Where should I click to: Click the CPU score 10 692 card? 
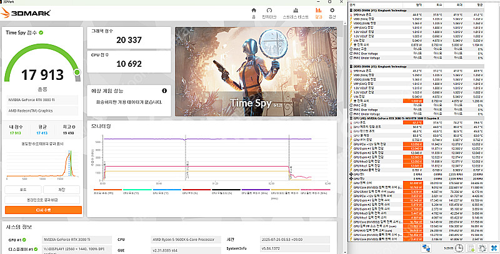tap(129, 61)
